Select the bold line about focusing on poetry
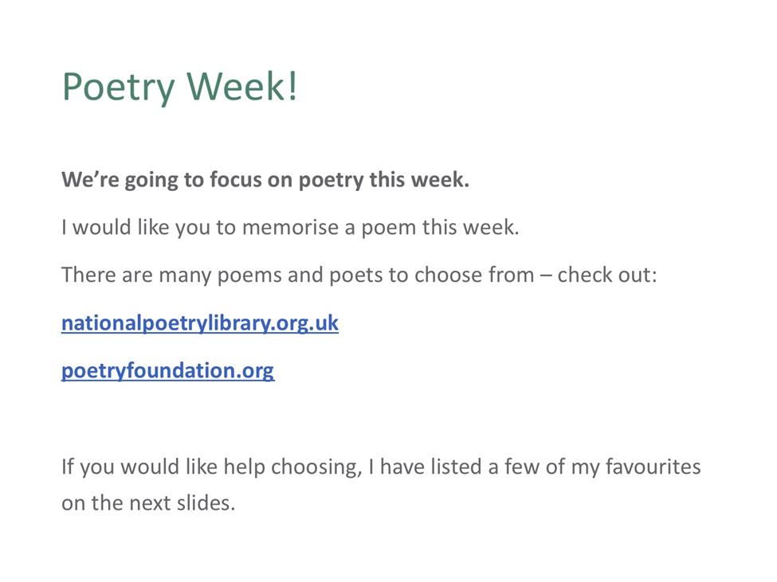 point(265,180)
